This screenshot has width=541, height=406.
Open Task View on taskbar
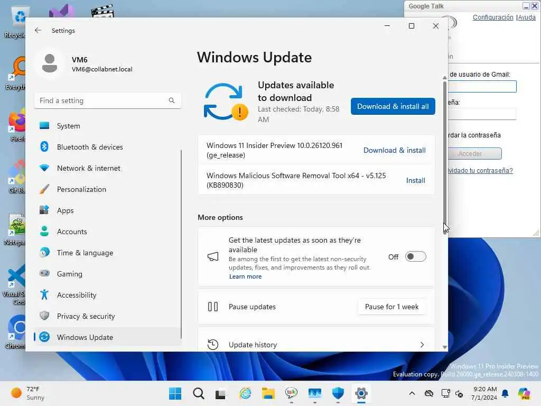click(x=220, y=394)
